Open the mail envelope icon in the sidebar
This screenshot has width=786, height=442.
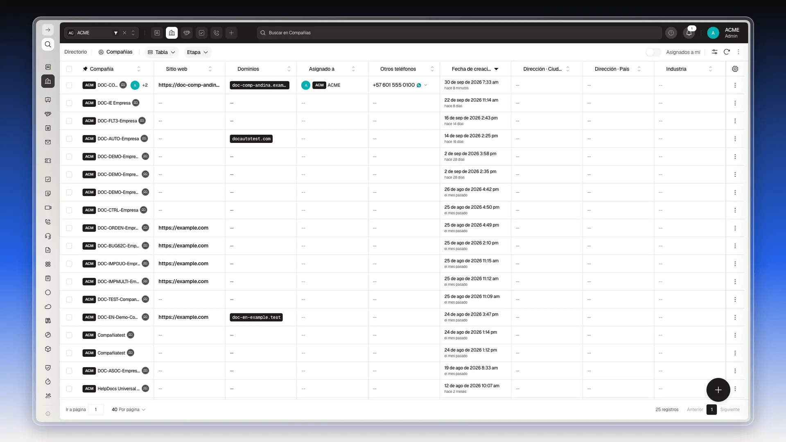(48, 142)
